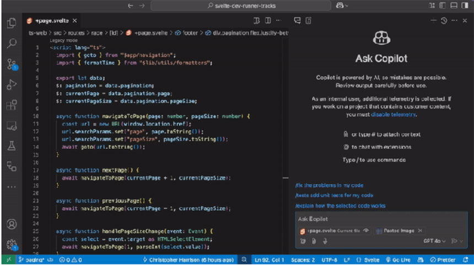This screenshot has width=474, height=265.
Task: Open problems via errors and warnings count
Action: 71,260
